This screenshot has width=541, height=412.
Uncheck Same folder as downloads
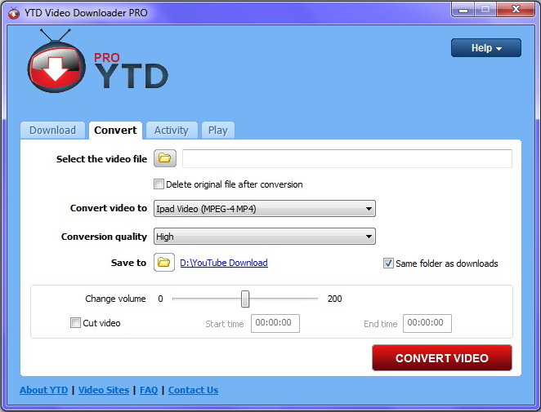[x=388, y=264]
